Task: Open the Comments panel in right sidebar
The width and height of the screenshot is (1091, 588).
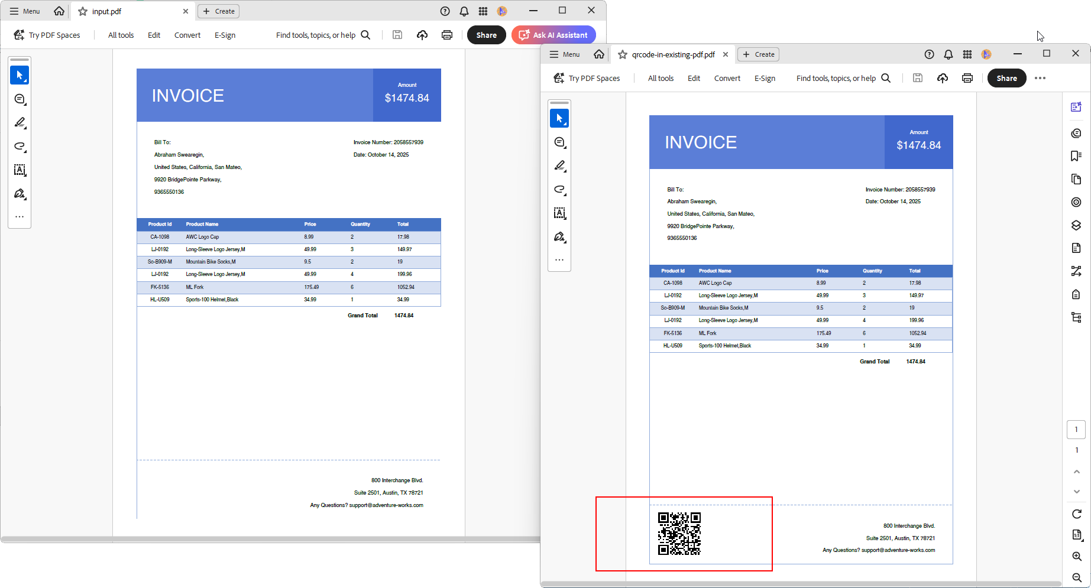Action: (1076, 134)
